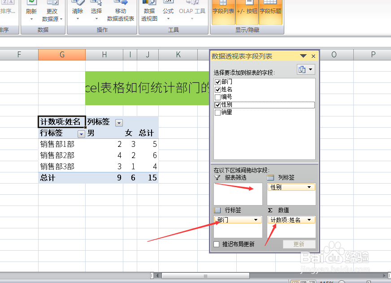Image resolution: width=391 pixels, height=283 pixels.
Task: Check the 销量 field checkbox
Action: (217, 112)
